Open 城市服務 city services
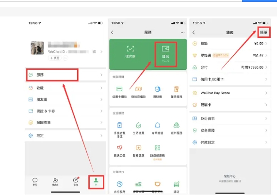 click(176, 128)
